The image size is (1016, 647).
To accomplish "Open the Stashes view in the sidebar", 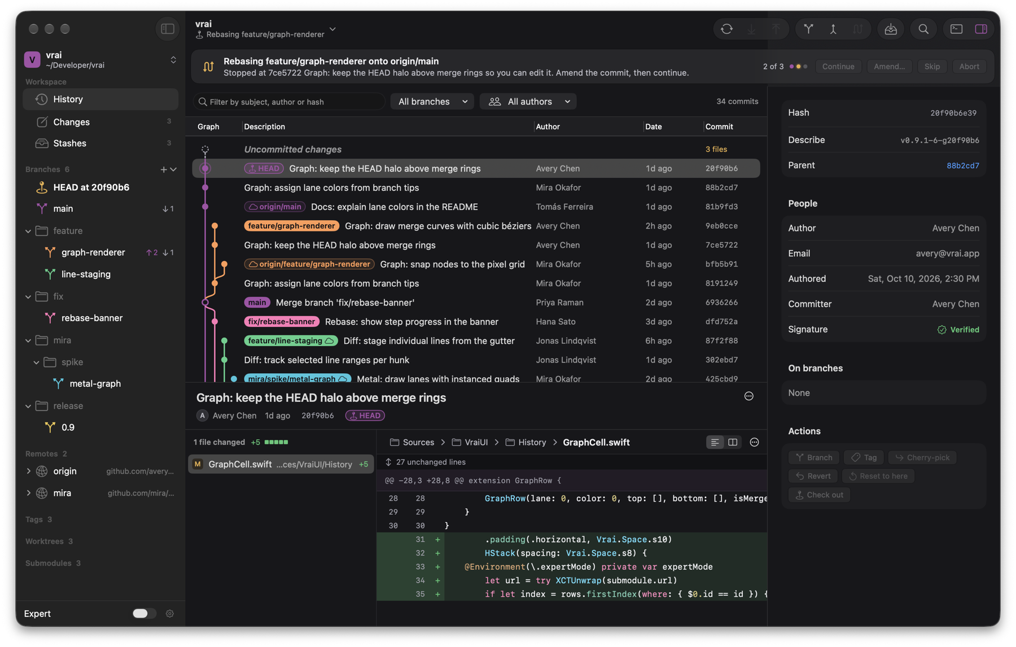I will pos(100,143).
